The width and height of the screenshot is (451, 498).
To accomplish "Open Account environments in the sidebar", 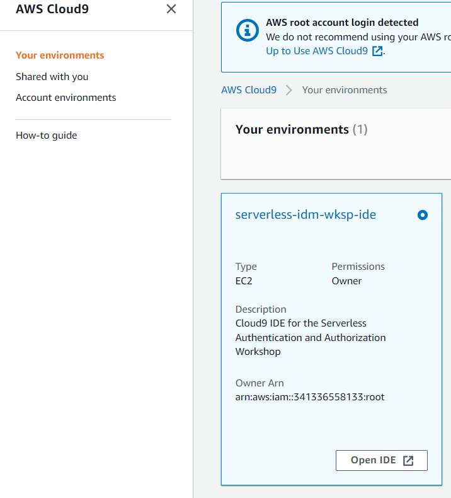I will (x=66, y=98).
